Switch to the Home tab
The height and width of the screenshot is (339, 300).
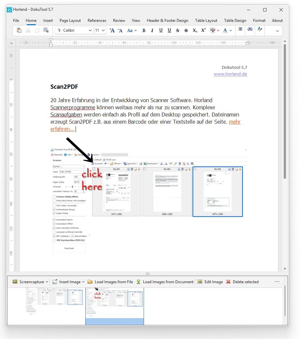31,21
